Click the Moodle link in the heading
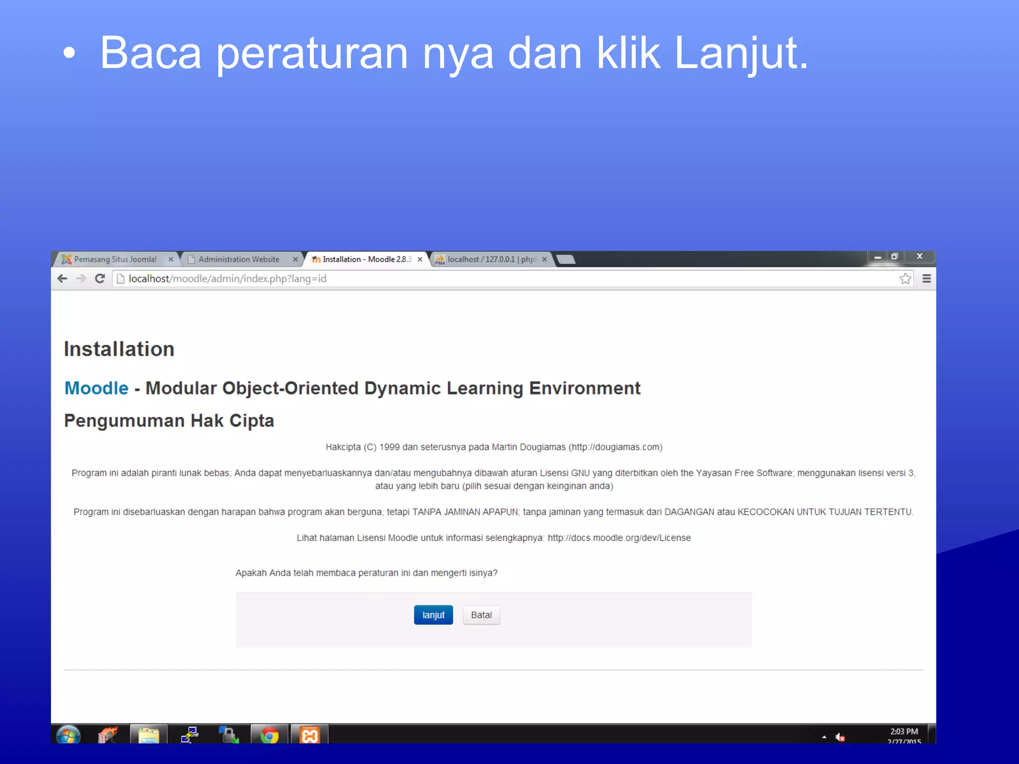The image size is (1019, 764). click(x=97, y=388)
